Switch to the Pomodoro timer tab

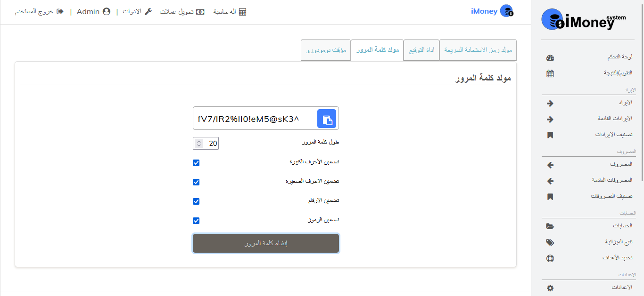point(326,50)
